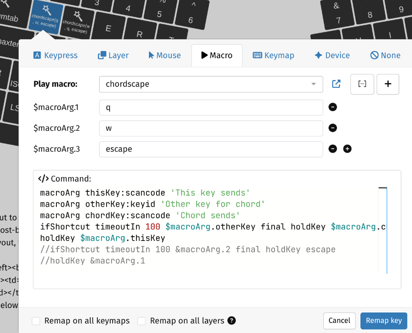
Task: Toggle Remap on all layers checkbox
Action: 142,321
